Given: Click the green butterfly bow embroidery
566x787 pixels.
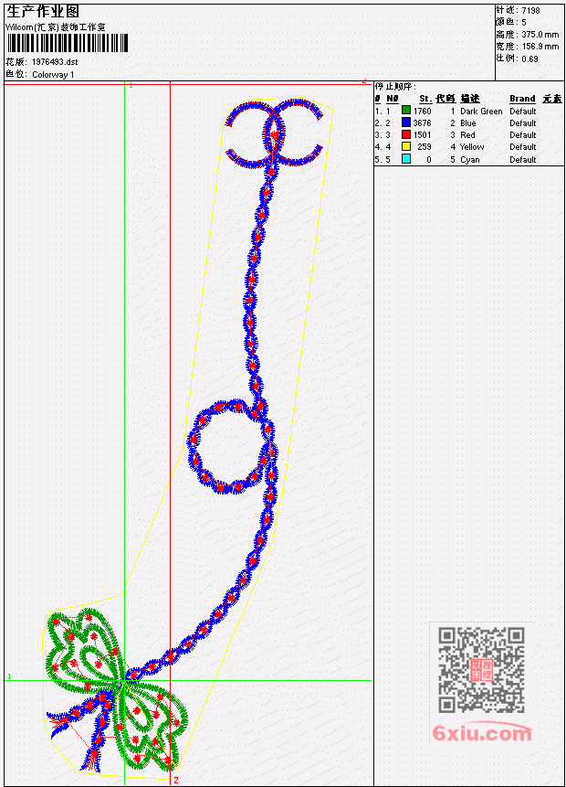Looking at the screenshot, I should (x=116, y=688).
